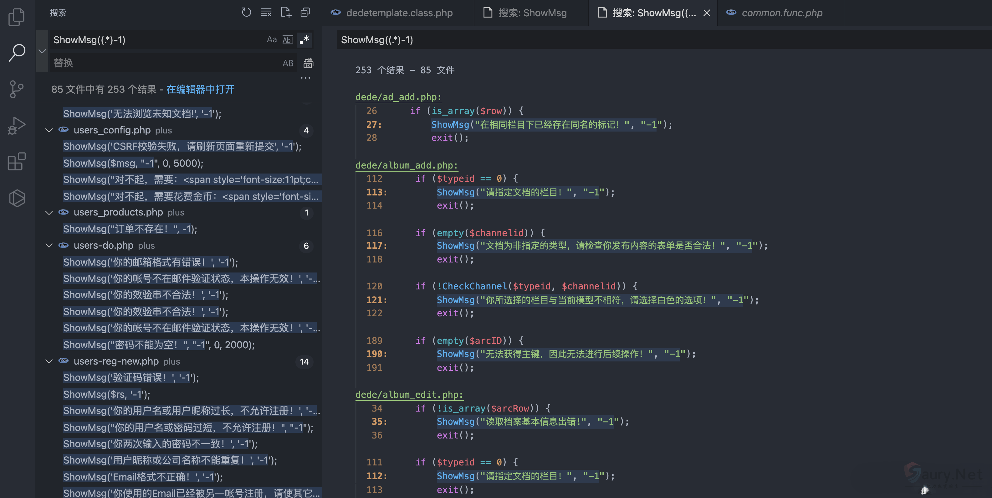The width and height of the screenshot is (992, 498).
Task: Select the 搜索: ShowMsg((... tab
Action: tap(653, 13)
